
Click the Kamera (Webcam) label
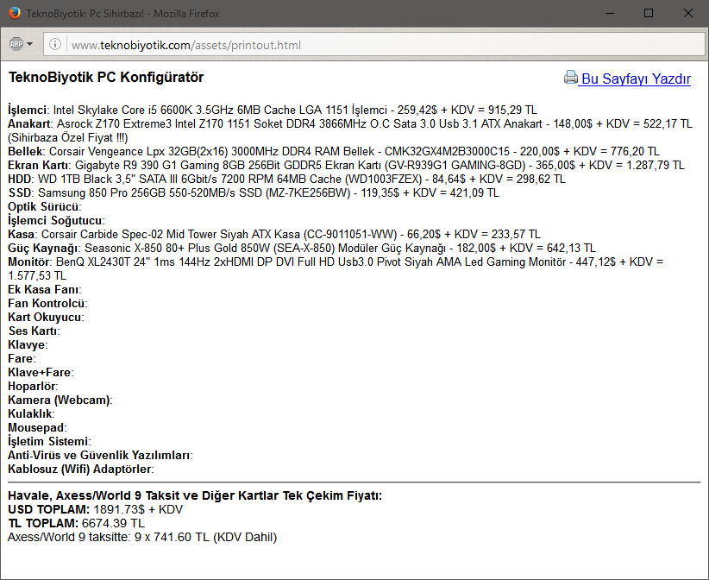(x=60, y=400)
